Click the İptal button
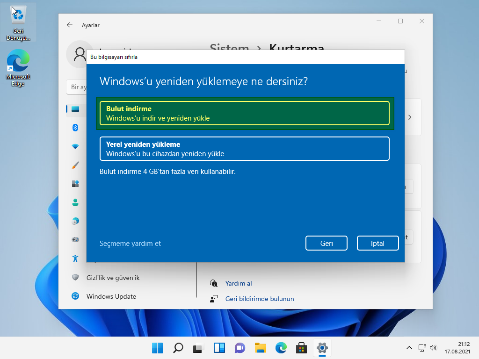 (x=377, y=243)
